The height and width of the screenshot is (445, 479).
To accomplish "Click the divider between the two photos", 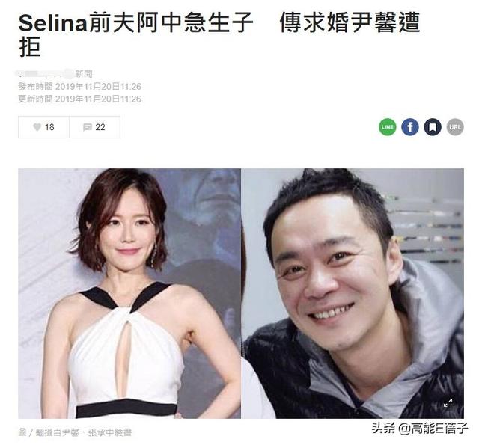I will coord(241,293).
